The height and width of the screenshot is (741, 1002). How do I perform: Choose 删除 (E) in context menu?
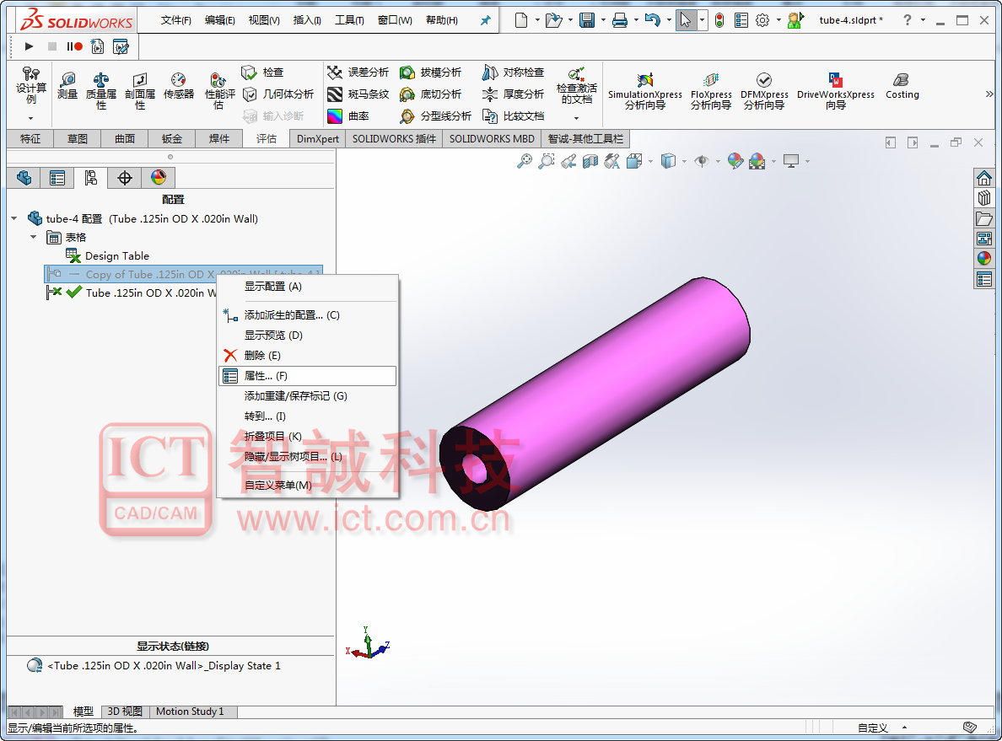tap(307, 355)
